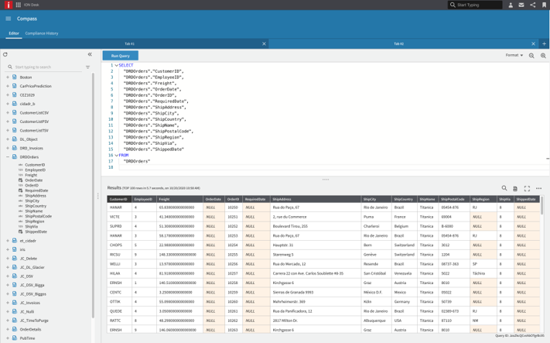This screenshot has width=550, height=343.
Task: Click the hamburger menu beside Compass
Action: (x=9, y=19)
